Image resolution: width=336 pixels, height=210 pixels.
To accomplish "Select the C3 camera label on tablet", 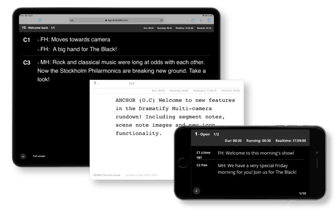I will (27, 63).
